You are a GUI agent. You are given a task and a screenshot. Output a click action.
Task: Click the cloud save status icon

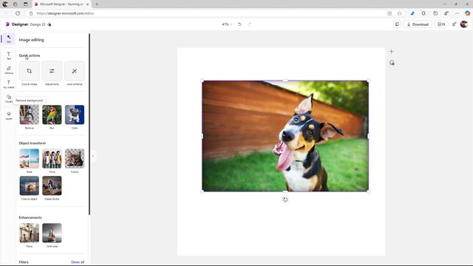click(50, 24)
